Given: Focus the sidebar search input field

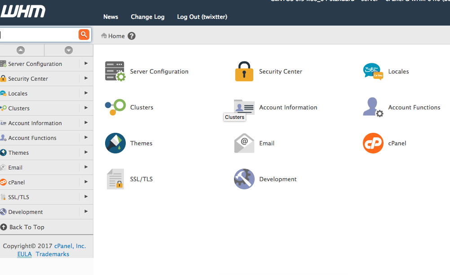Looking at the screenshot, I should point(39,35).
